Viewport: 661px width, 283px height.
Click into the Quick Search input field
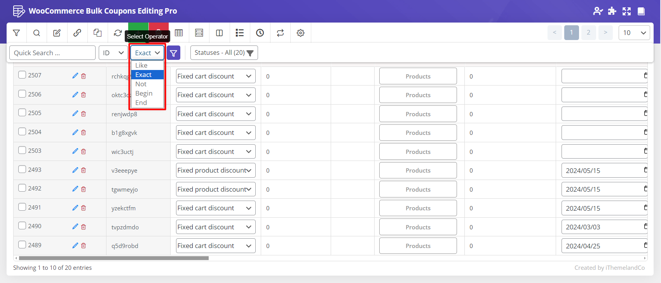52,53
